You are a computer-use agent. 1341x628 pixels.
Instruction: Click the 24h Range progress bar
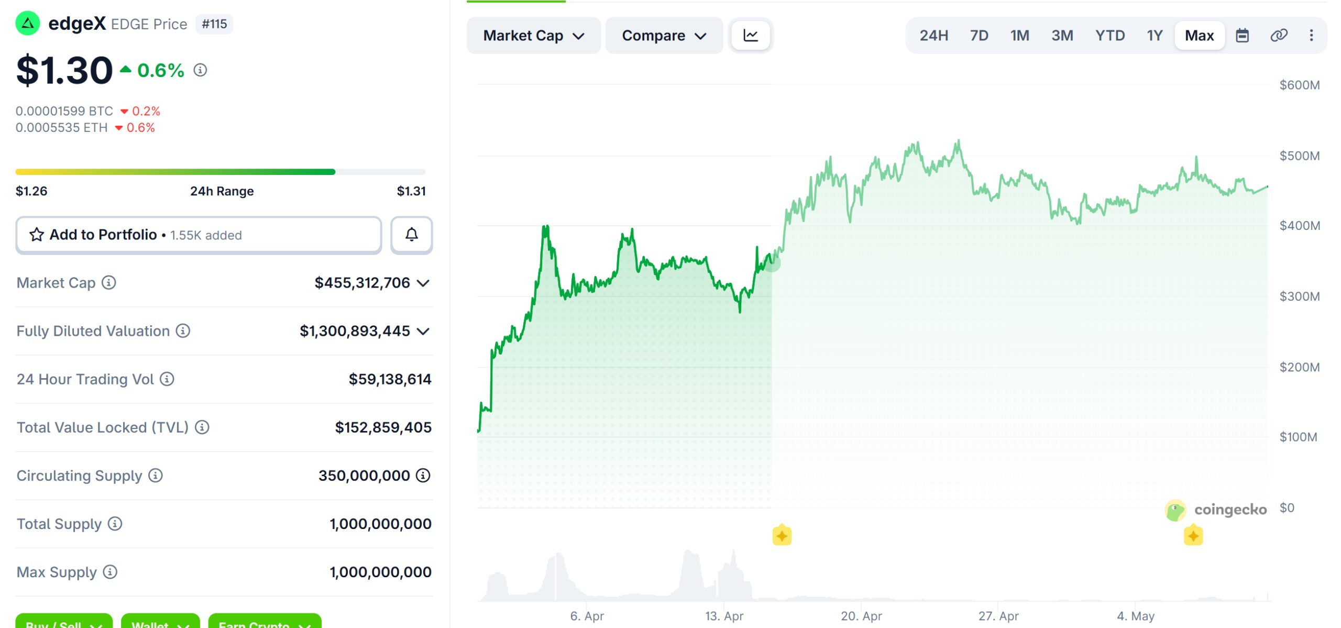[x=221, y=172]
